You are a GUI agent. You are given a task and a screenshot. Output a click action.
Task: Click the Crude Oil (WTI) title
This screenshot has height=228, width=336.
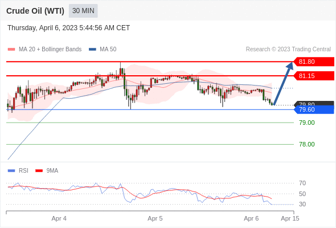pos(35,11)
